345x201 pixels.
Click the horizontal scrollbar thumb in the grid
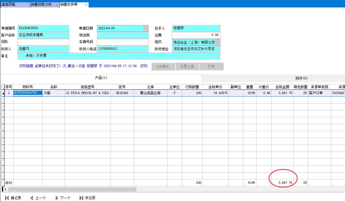pyautogui.click(x=72, y=189)
